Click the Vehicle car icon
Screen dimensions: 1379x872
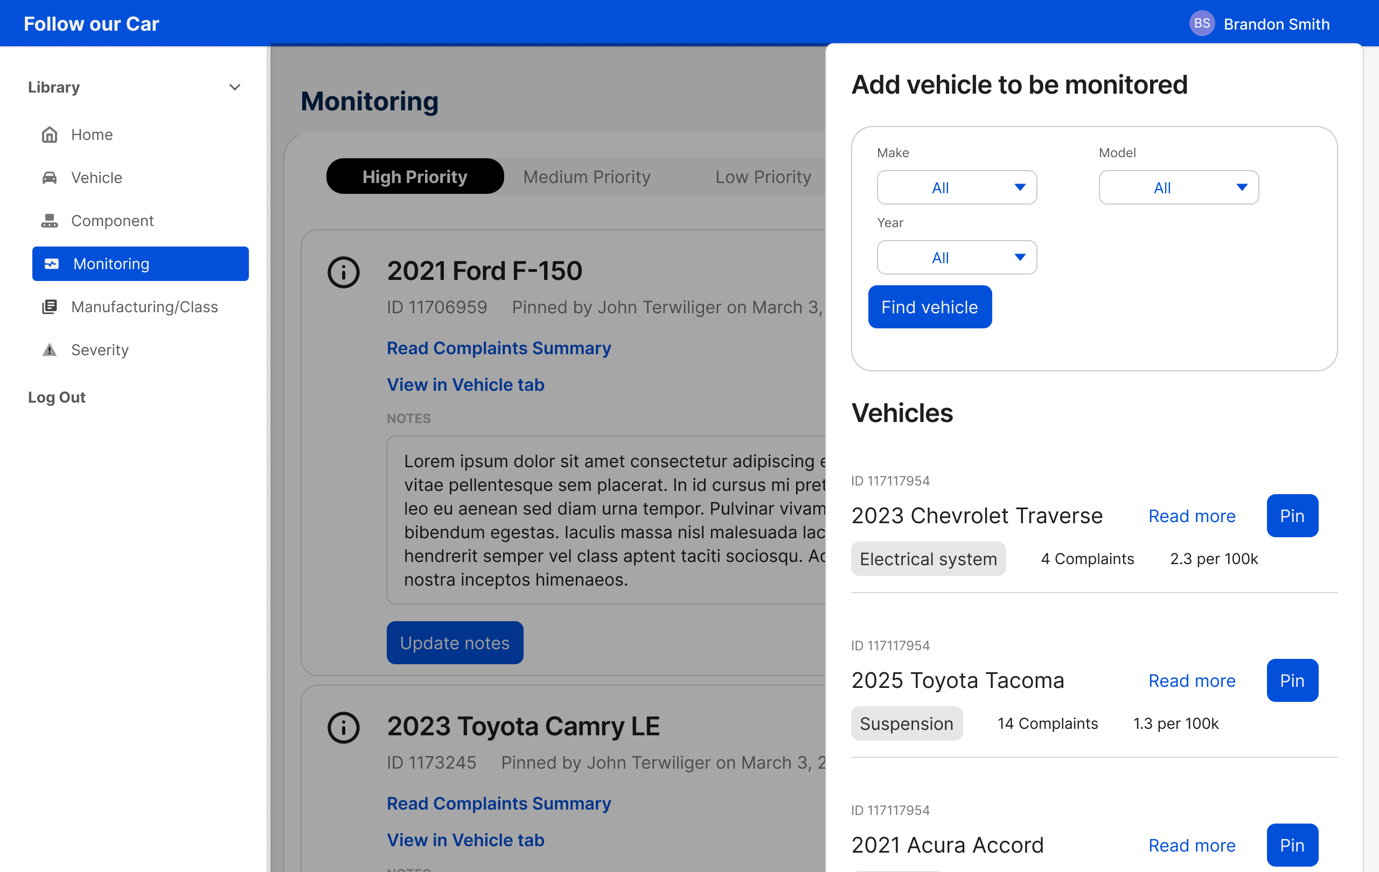pyautogui.click(x=50, y=178)
